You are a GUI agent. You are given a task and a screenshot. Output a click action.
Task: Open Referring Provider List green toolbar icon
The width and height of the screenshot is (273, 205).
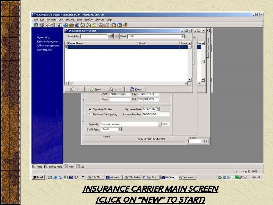88,25
